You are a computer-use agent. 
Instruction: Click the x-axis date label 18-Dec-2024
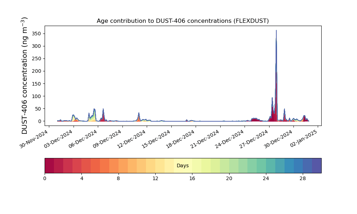(180, 139)
